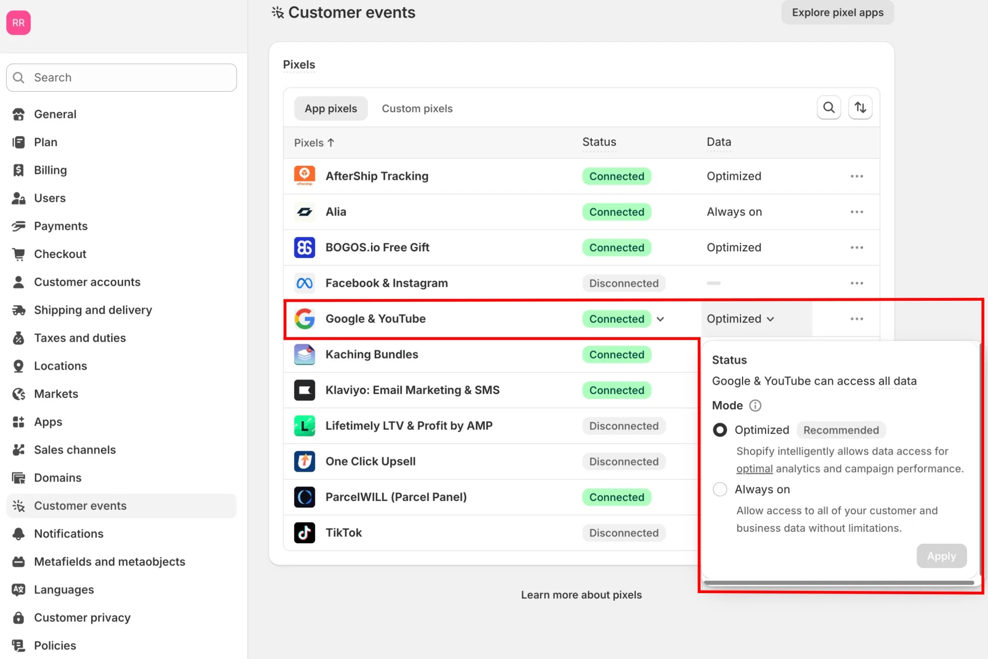Open more actions for Google & YouTube
This screenshot has width=988, height=659.
(x=857, y=319)
